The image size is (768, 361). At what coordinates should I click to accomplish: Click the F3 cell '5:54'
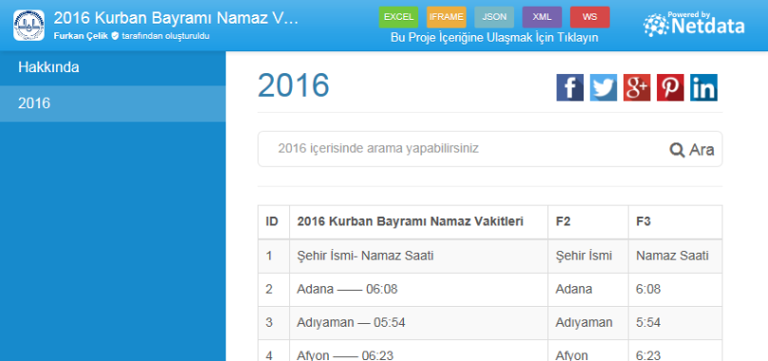point(676,323)
